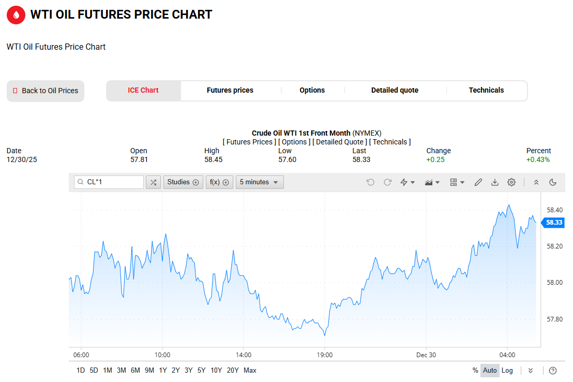Open the Technicals tab

(486, 90)
